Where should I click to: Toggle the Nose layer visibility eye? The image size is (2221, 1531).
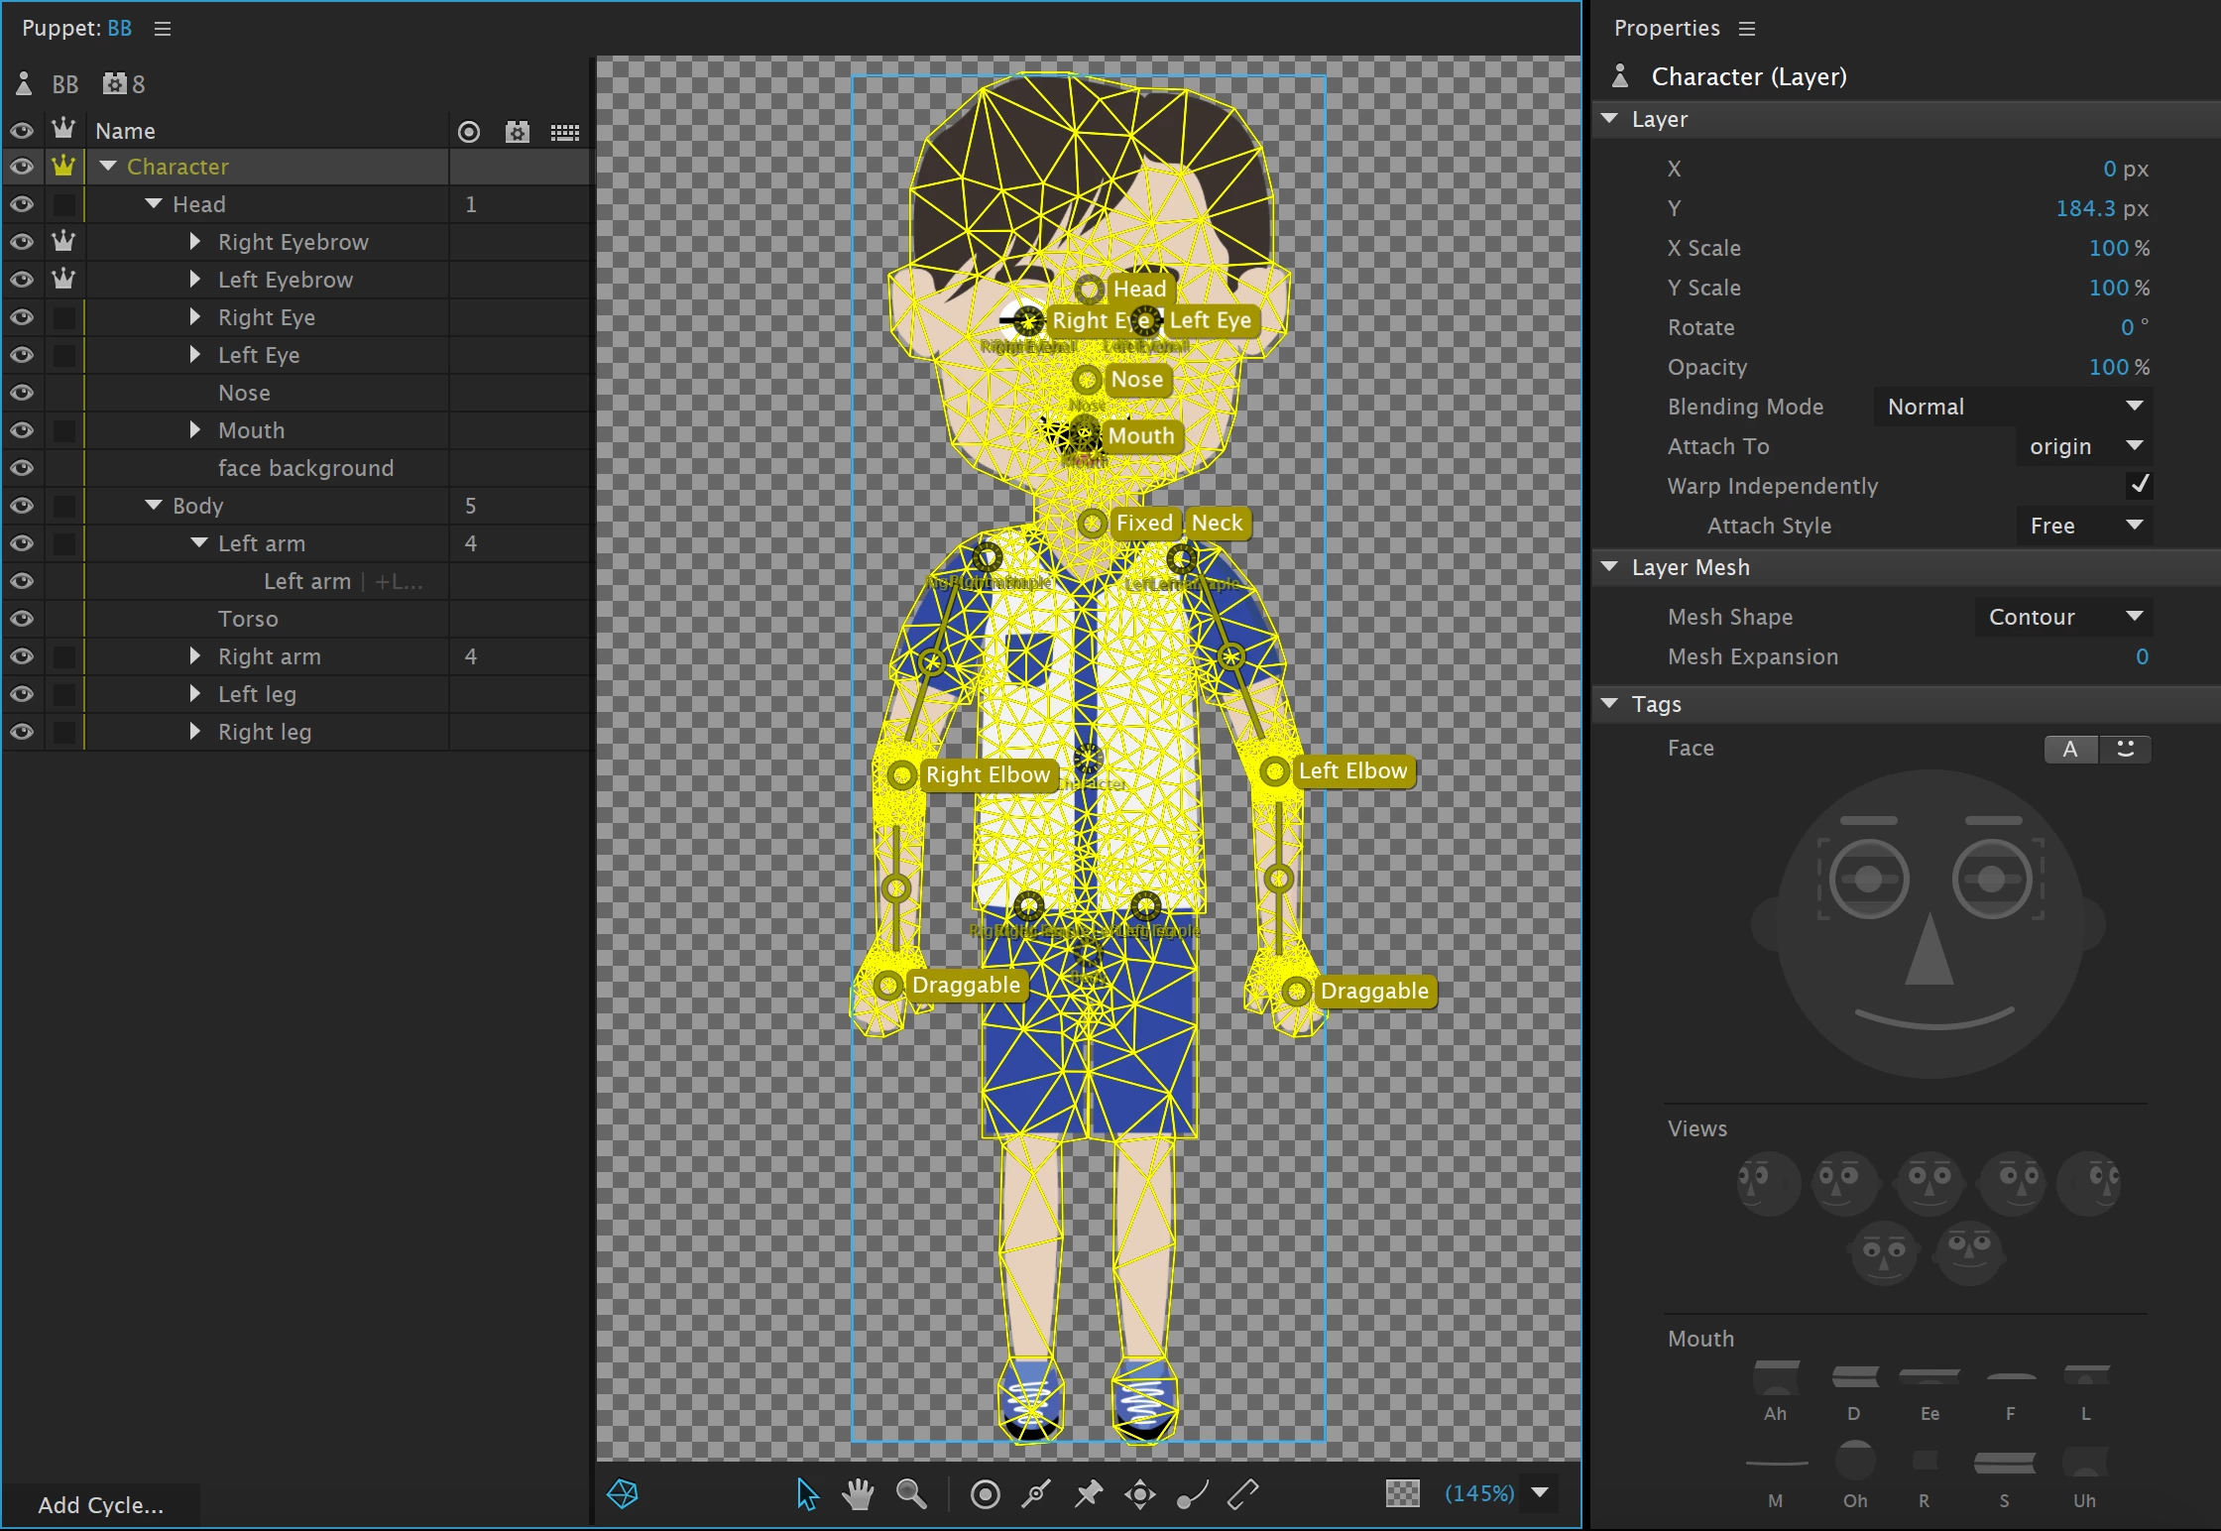pyautogui.click(x=22, y=393)
